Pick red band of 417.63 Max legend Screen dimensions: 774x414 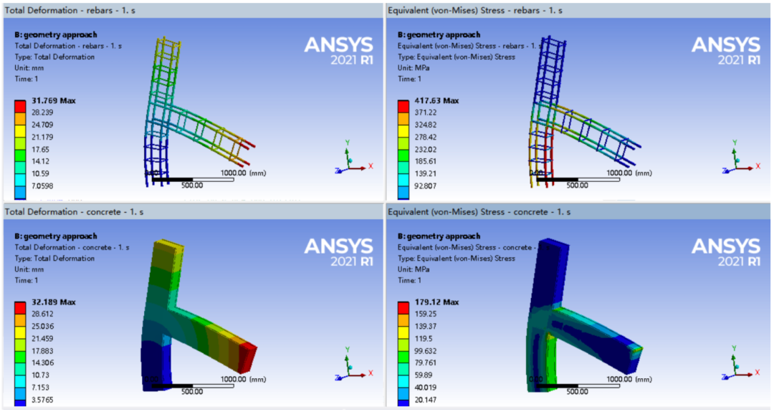(403, 107)
